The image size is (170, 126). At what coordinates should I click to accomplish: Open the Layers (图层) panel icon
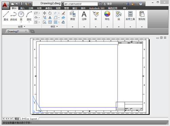coord(72,14)
